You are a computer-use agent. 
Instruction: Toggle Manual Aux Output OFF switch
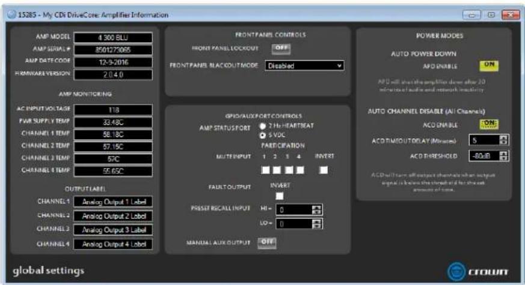[267, 242]
